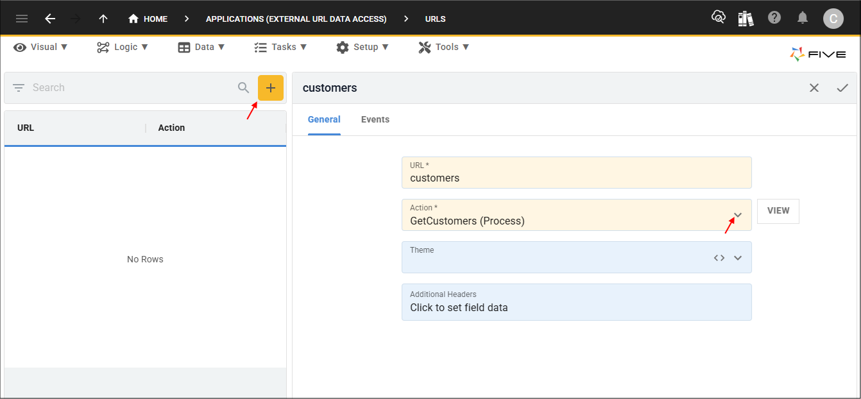Go back with the left arrow

(x=50, y=19)
